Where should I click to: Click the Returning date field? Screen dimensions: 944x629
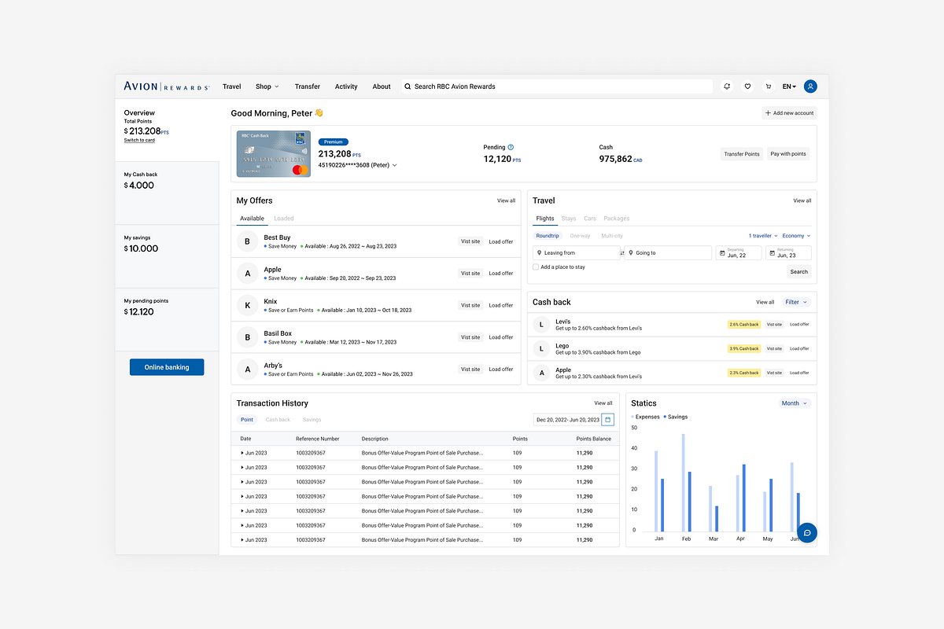[x=788, y=253]
